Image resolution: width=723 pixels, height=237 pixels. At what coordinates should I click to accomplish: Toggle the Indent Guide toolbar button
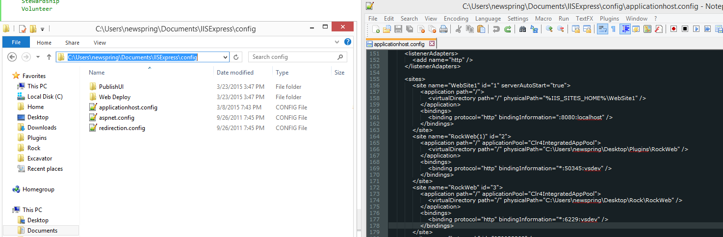point(625,29)
